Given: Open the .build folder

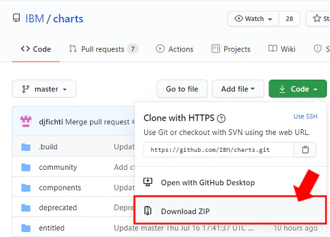Looking at the screenshot, I should pos(48,147).
